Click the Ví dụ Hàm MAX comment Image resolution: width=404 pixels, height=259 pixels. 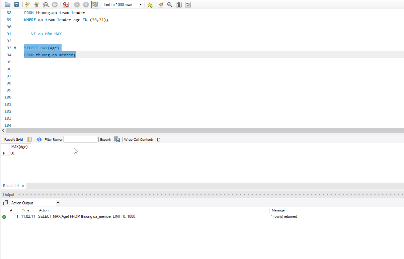[43, 34]
